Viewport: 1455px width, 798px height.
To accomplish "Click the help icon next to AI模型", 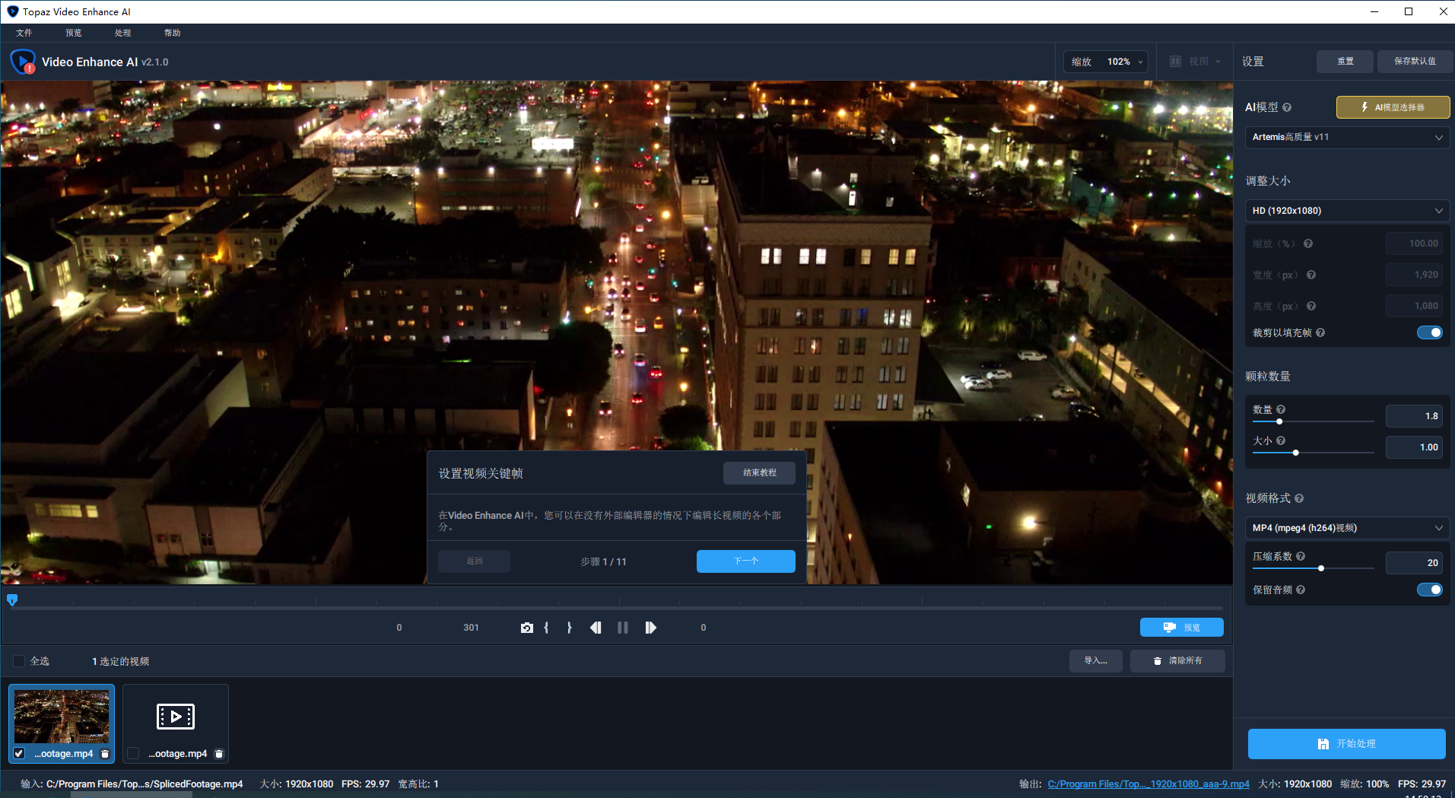I will coord(1287,107).
